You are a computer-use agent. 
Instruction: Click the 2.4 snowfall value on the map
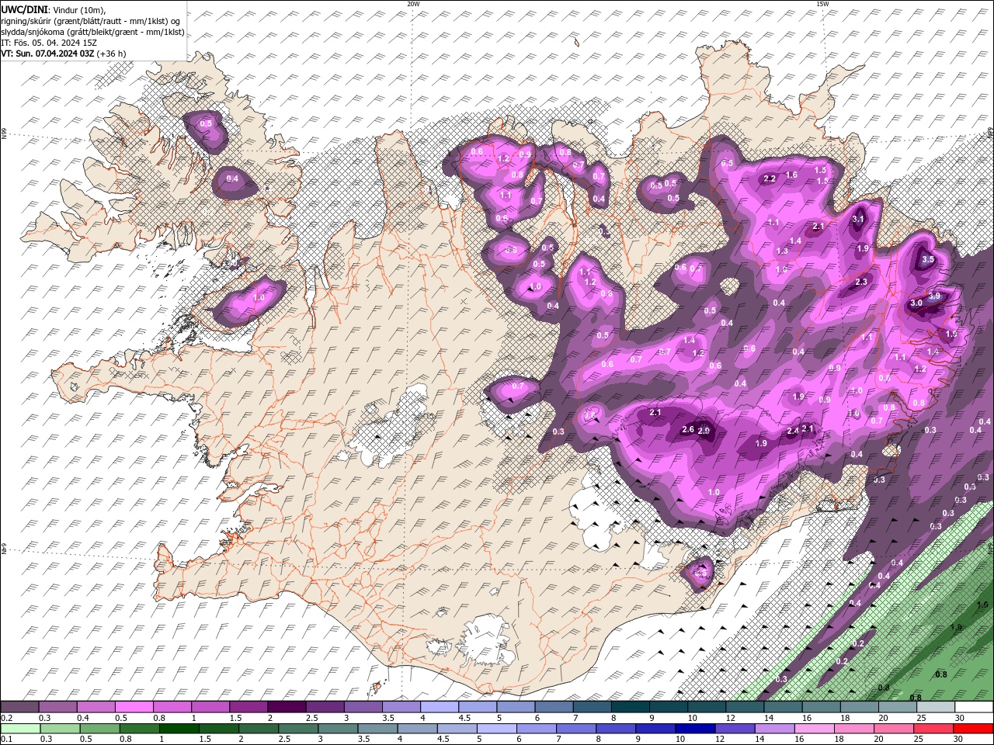tap(793, 431)
